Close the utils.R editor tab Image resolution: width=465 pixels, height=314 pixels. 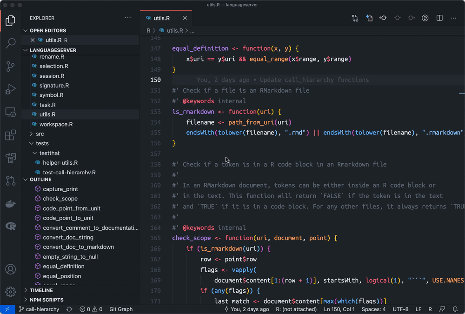tap(185, 18)
